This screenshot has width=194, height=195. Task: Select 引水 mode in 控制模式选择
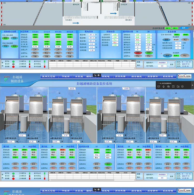tap(14, 38)
